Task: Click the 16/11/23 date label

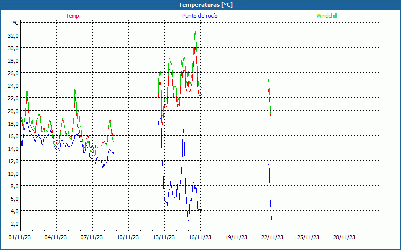Action: pos(200,237)
